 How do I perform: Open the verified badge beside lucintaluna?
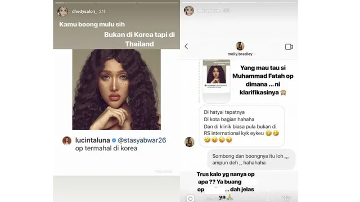tap(114, 140)
